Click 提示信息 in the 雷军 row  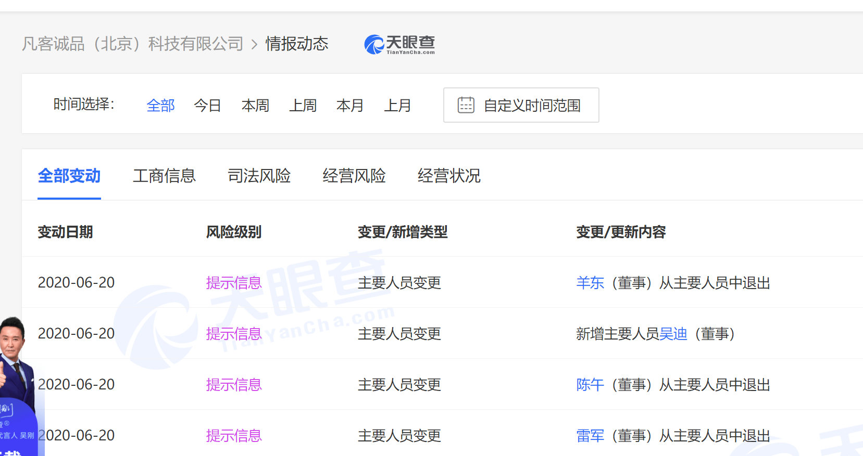(234, 436)
